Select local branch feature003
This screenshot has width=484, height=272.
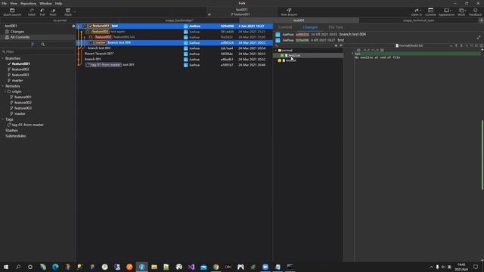click(20, 75)
